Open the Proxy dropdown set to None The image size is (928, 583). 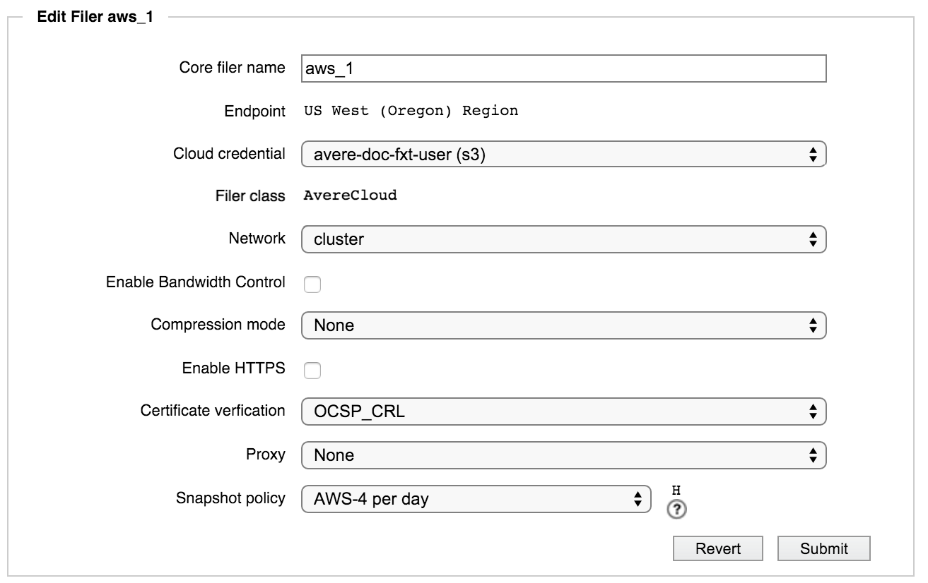(x=563, y=455)
